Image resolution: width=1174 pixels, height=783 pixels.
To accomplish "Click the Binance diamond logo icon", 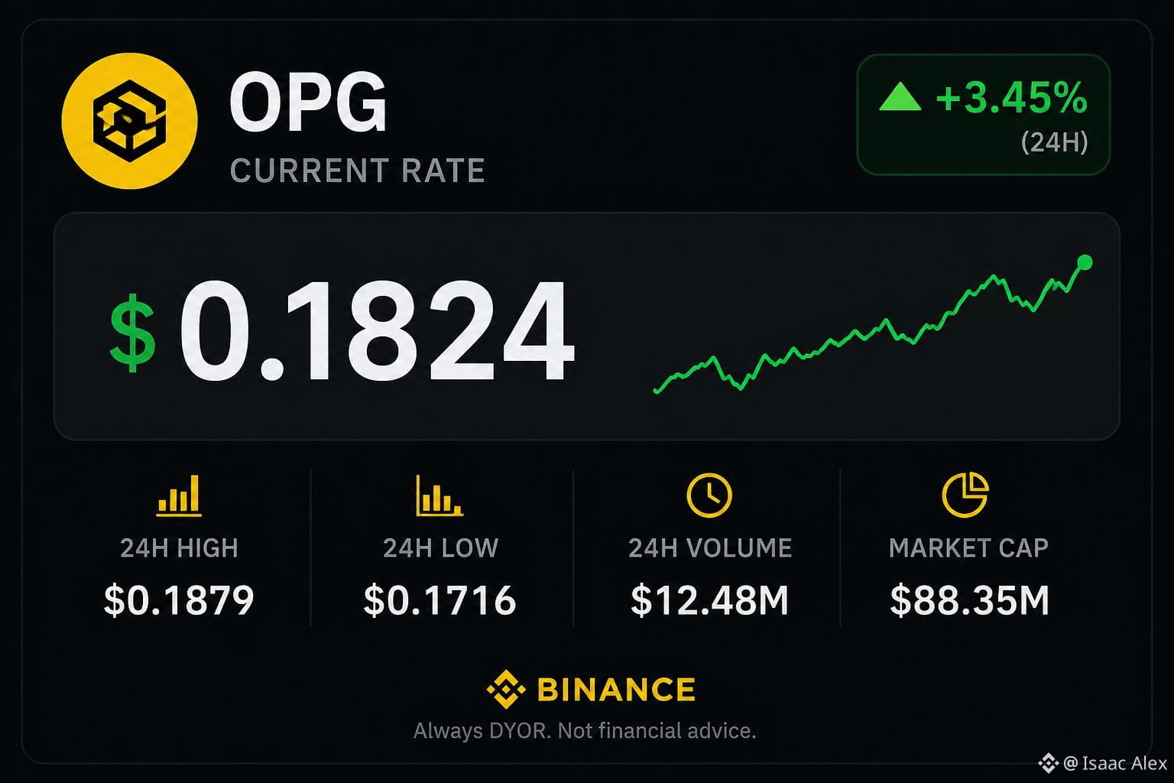I will pyautogui.click(x=506, y=689).
